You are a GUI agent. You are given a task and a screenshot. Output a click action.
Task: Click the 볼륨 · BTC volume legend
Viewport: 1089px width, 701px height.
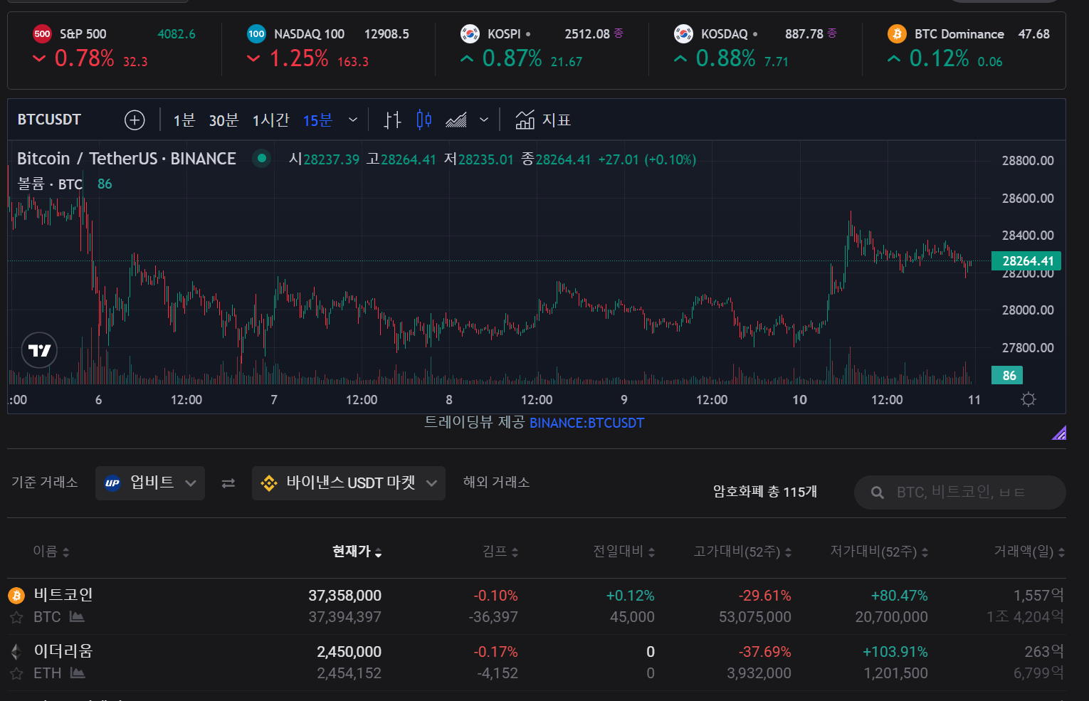50,184
